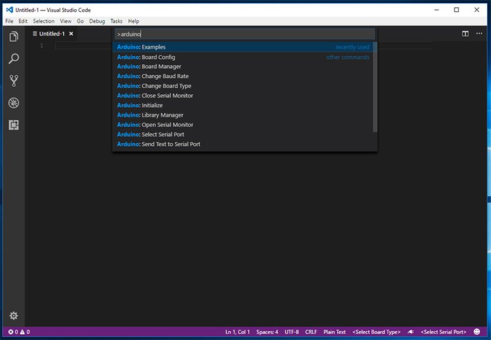Send feedback via the smiley icon

pyautogui.click(x=477, y=331)
